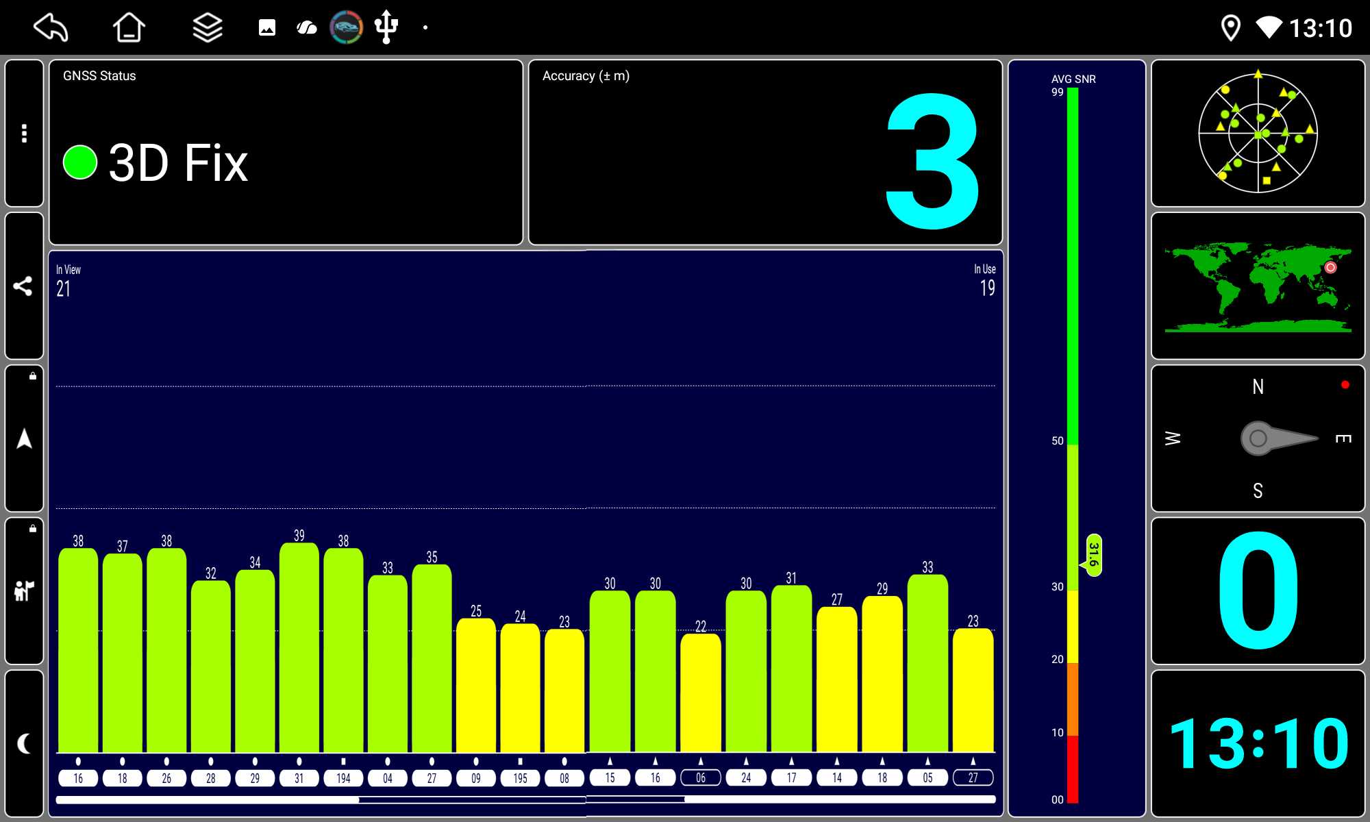Tap the compass dial panel
This screenshot has width=1370, height=822.
1258,438
